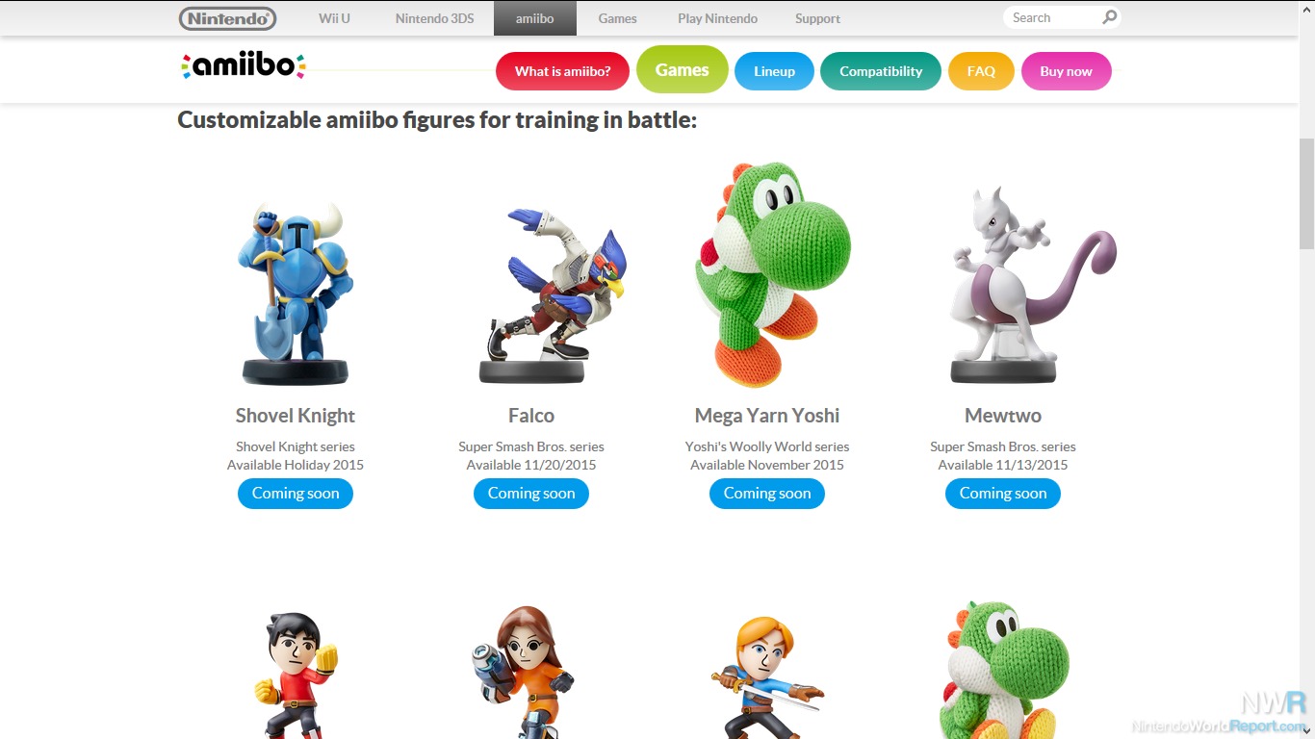Open the Compatibility page button
Viewport: 1315px width, 739px height.
881,71
